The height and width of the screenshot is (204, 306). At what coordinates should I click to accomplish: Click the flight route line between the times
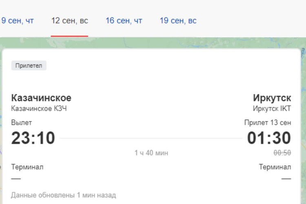(x=151, y=139)
